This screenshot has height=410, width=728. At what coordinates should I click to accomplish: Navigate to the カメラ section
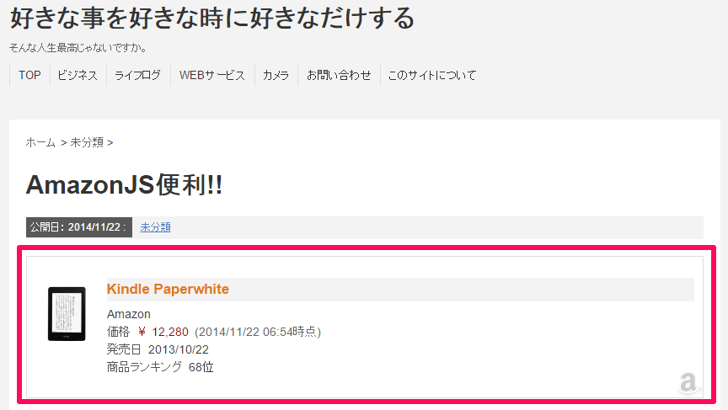coord(276,75)
